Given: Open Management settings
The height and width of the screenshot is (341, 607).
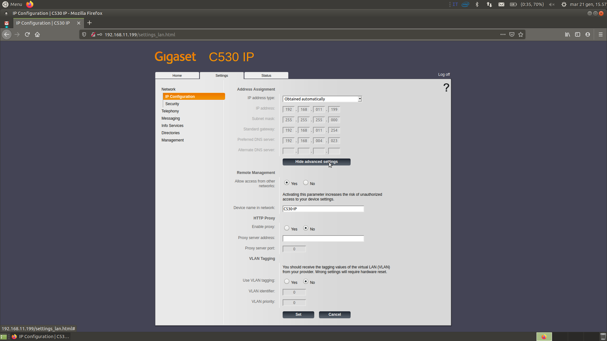Looking at the screenshot, I should click(173, 140).
